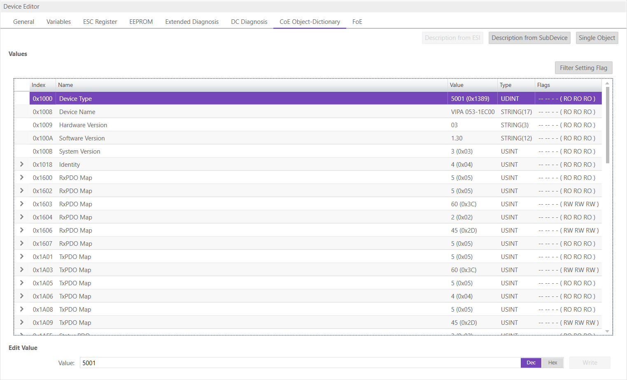Expand the 0x1A09 TxPDO Map row
The image size is (627, 380).
[x=22, y=322]
